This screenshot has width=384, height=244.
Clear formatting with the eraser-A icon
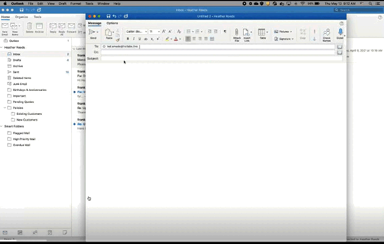(x=179, y=32)
